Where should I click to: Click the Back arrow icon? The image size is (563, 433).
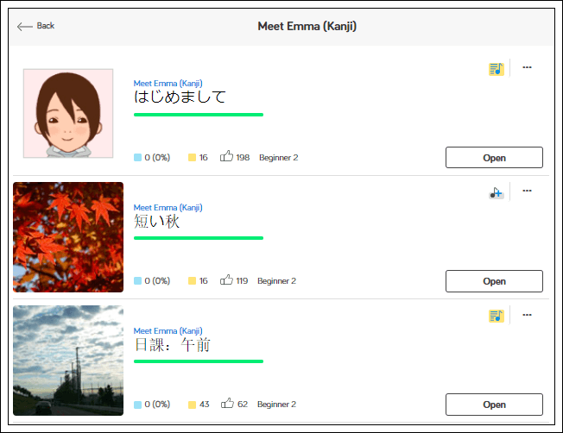(25, 26)
